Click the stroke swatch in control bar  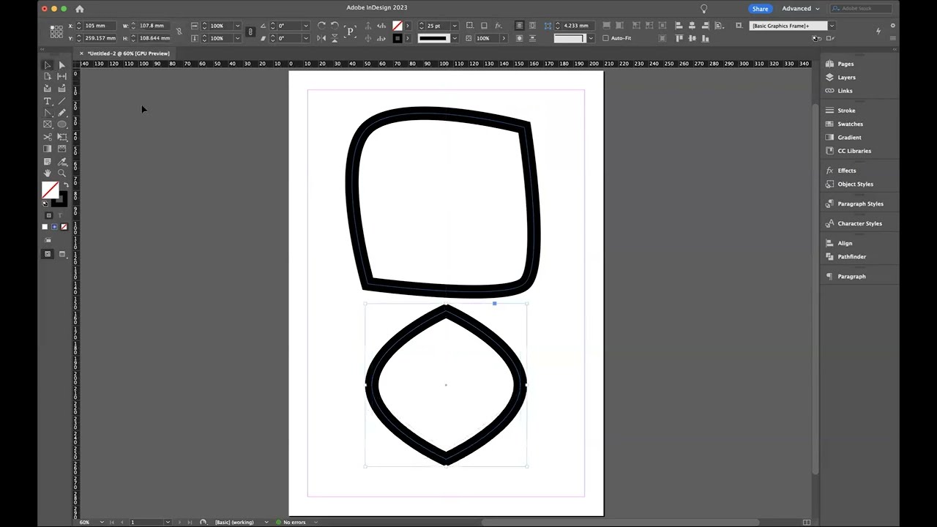click(397, 38)
